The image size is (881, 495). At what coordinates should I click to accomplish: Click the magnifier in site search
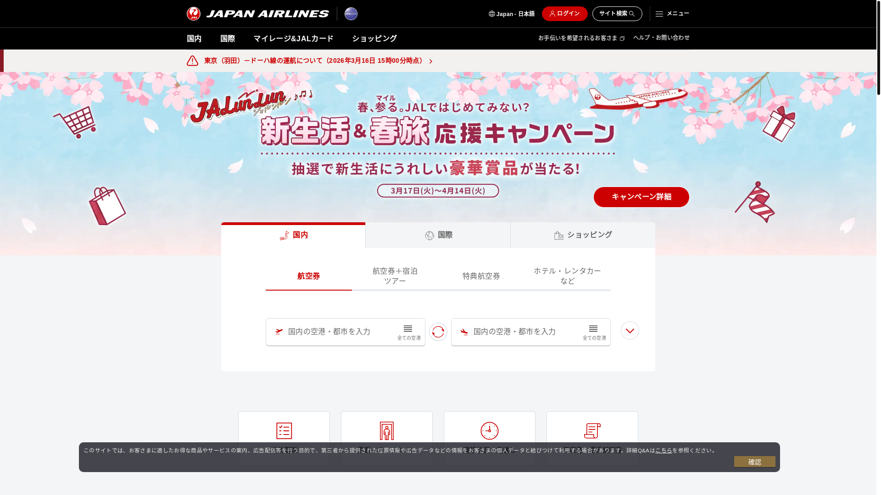pyautogui.click(x=632, y=14)
